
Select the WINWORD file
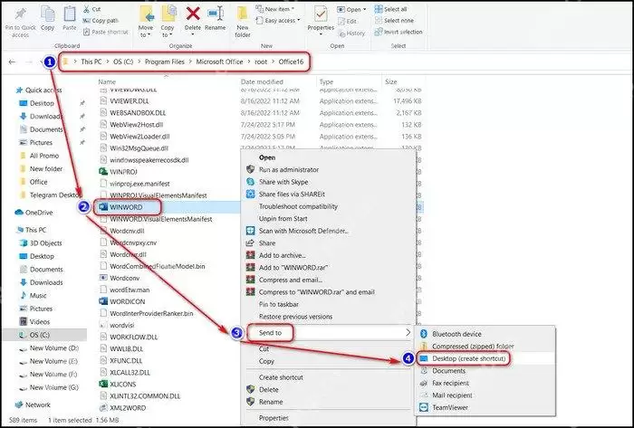[x=120, y=207]
